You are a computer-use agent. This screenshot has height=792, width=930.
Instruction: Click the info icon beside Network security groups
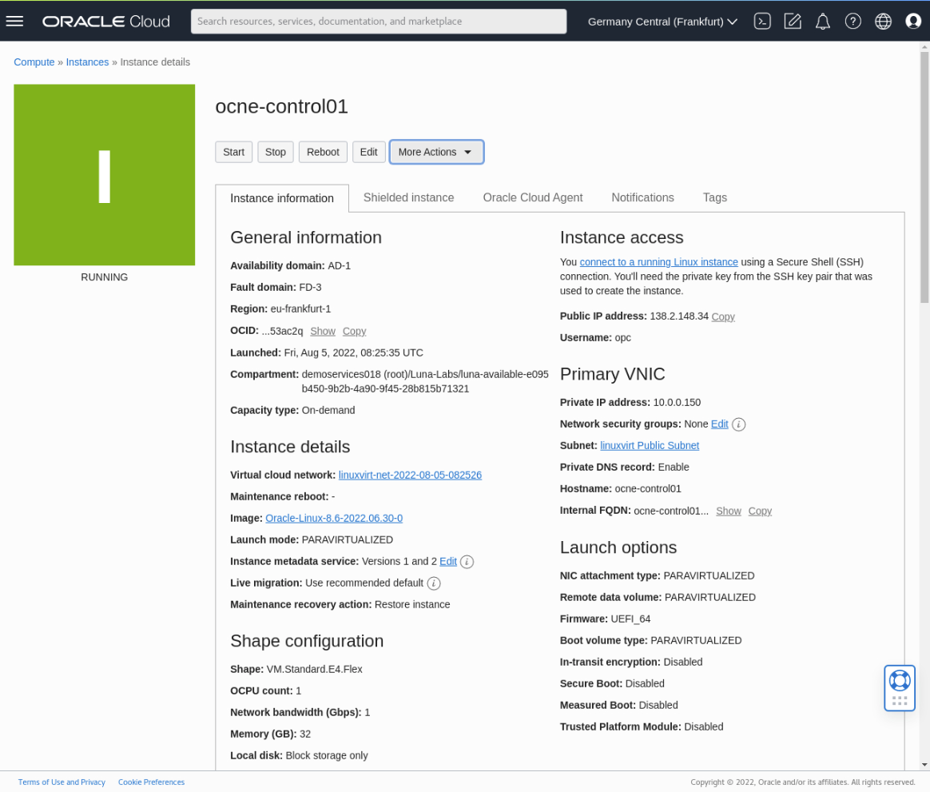click(738, 424)
